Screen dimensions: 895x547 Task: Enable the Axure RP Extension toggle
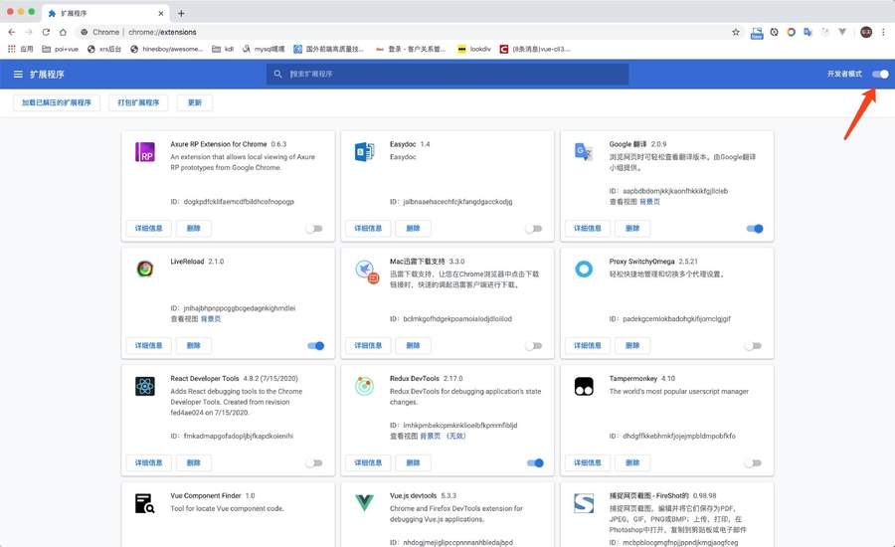[314, 229]
